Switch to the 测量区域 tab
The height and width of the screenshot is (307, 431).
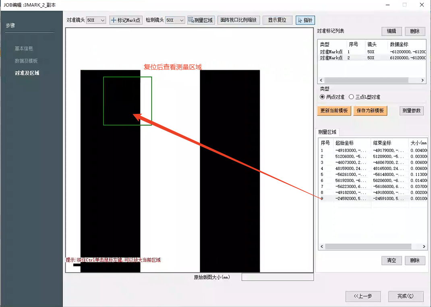328,132
